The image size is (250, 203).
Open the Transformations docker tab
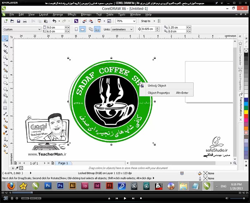tap(241, 106)
